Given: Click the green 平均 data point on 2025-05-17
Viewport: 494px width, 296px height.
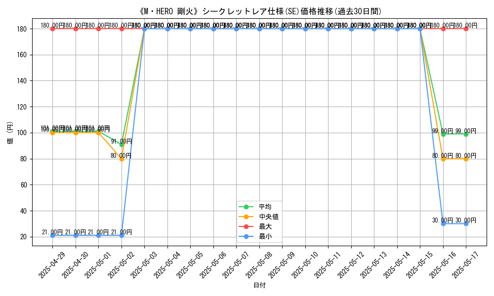Looking at the screenshot, I should point(466,134).
